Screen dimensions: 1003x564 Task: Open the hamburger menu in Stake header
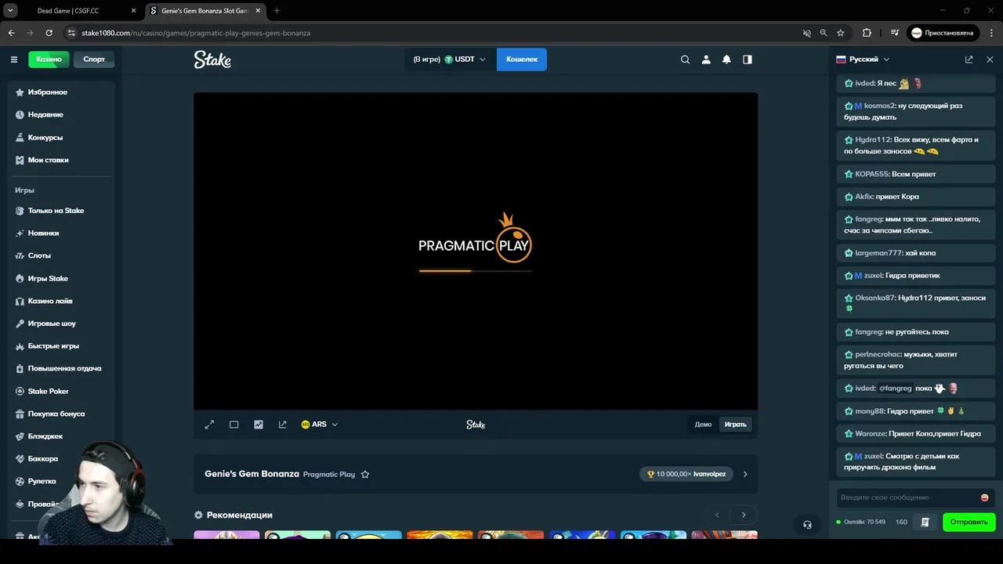(13, 60)
